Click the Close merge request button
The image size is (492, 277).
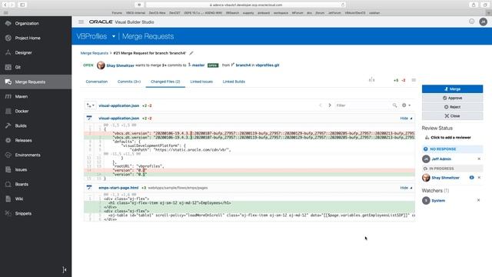click(x=452, y=116)
